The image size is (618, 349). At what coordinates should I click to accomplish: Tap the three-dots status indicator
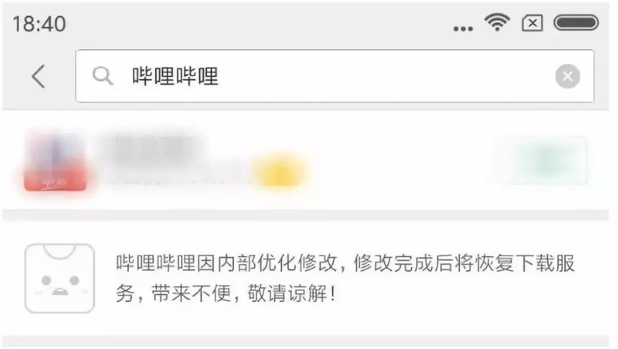pyautogui.click(x=463, y=29)
